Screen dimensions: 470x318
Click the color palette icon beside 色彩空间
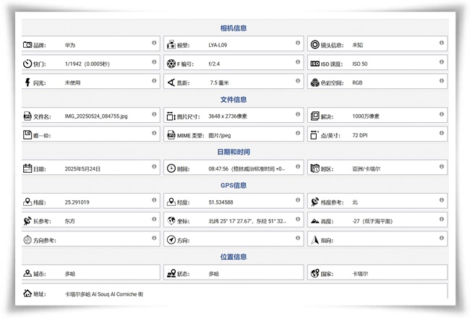pos(315,82)
